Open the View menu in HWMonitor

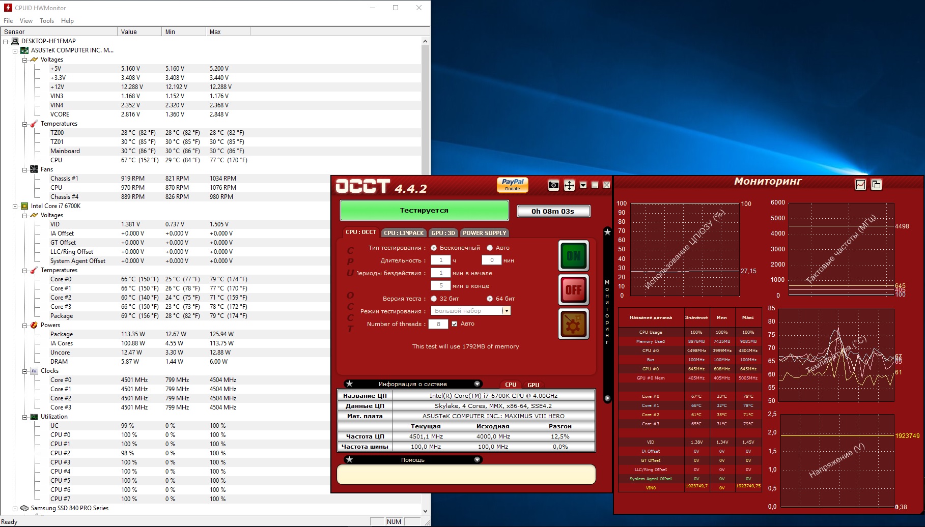coord(26,21)
